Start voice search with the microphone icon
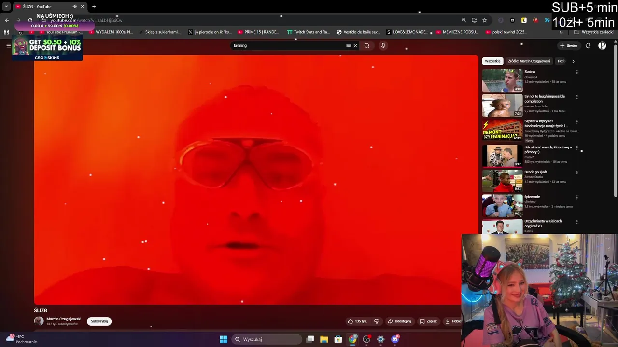The height and width of the screenshot is (347, 618). [x=383, y=46]
